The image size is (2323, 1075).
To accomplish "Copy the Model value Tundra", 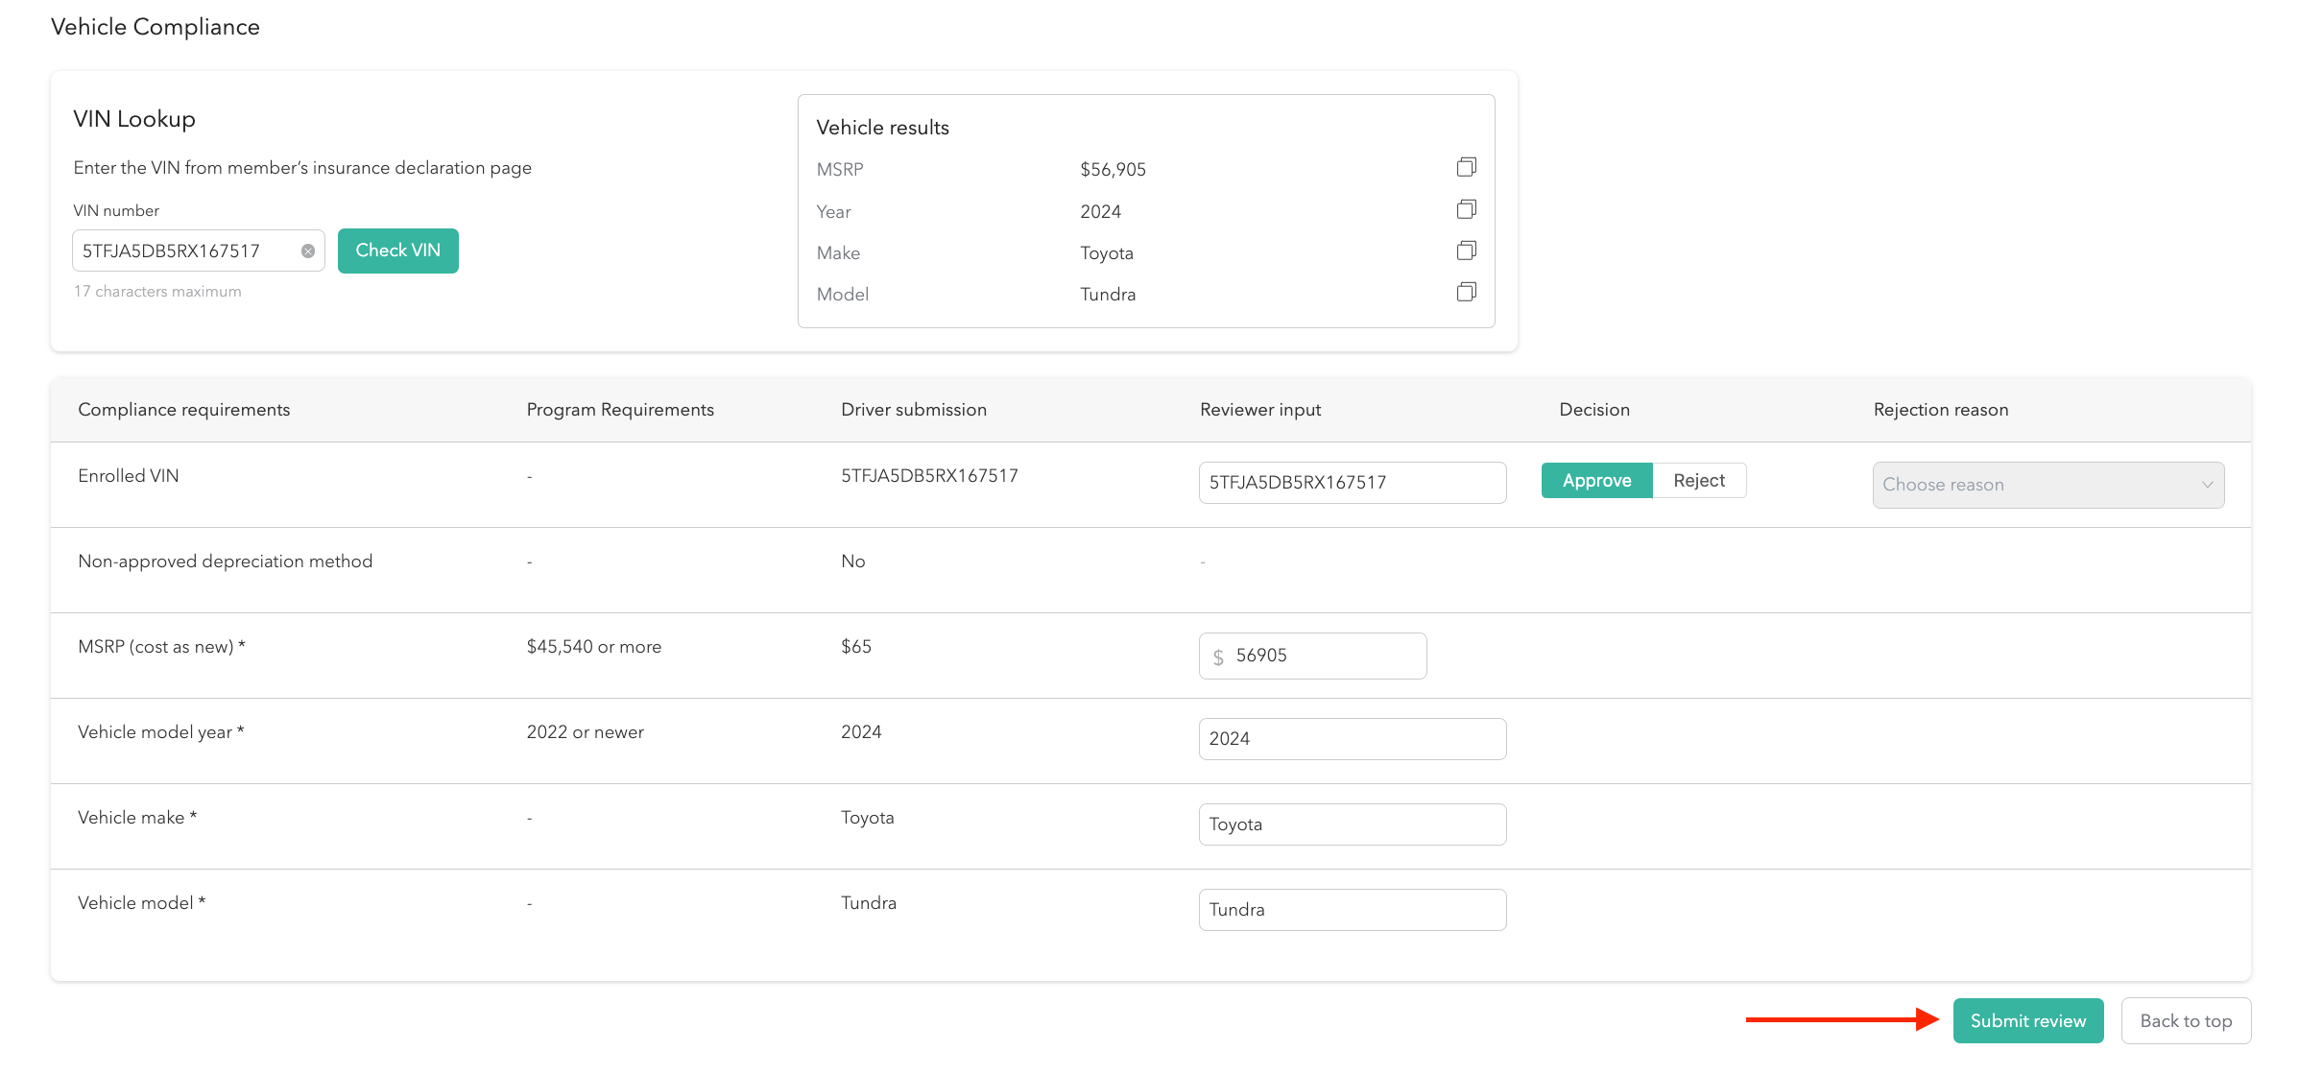I will (x=1466, y=292).
